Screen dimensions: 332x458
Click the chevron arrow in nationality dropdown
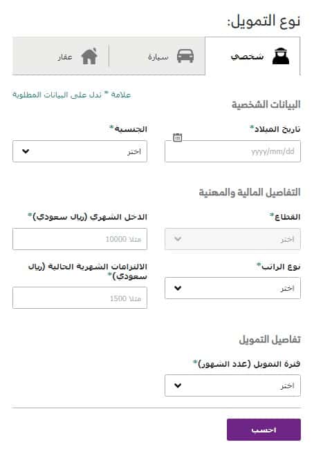click(26, 151)
